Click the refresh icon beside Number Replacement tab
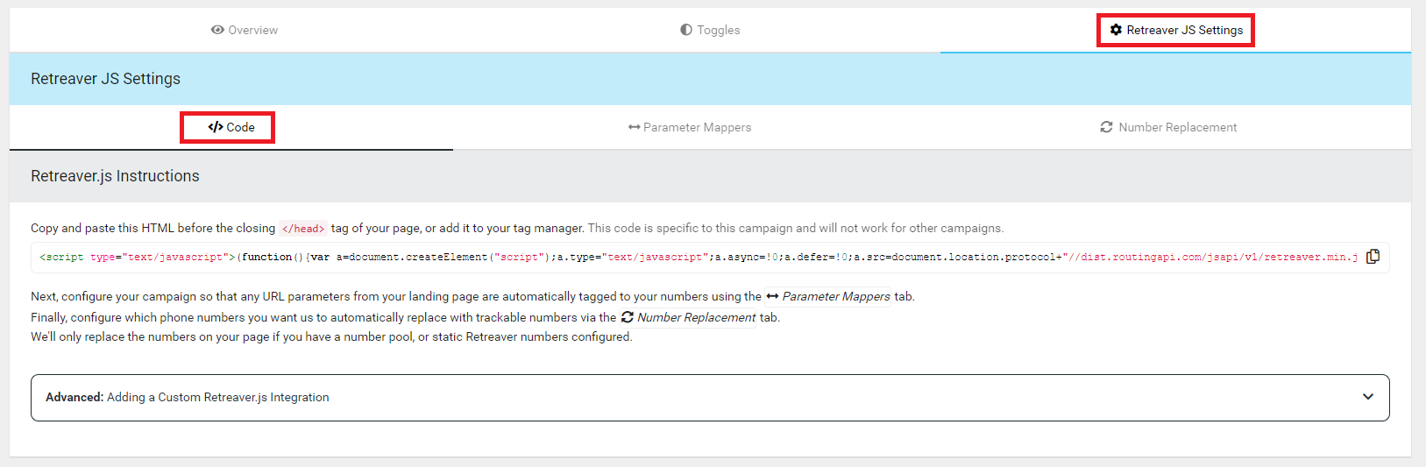The height and width of the screenshot is (467, 1426). (x=1107, y=127)
